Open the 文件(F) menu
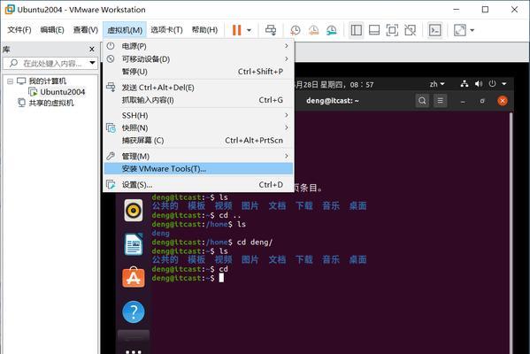This screenshot has width=530, height=354. click(x=19, y=30)
